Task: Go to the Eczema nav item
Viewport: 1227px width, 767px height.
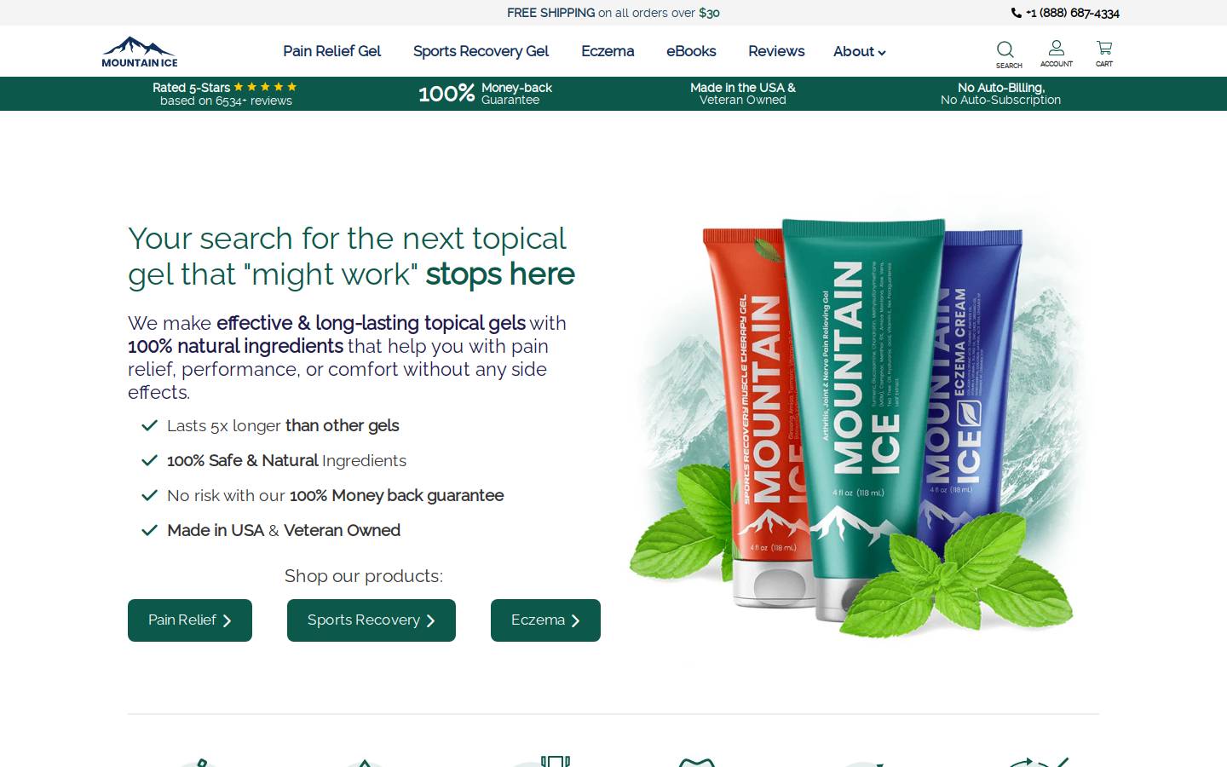Action: [x=608, y=51]
